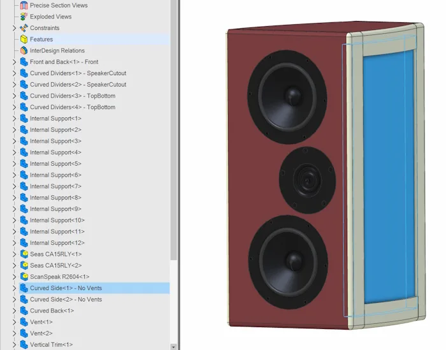This screenshot has height=350, width=446.
Task: Select InterDesign Relations entry
Action: 57,50
